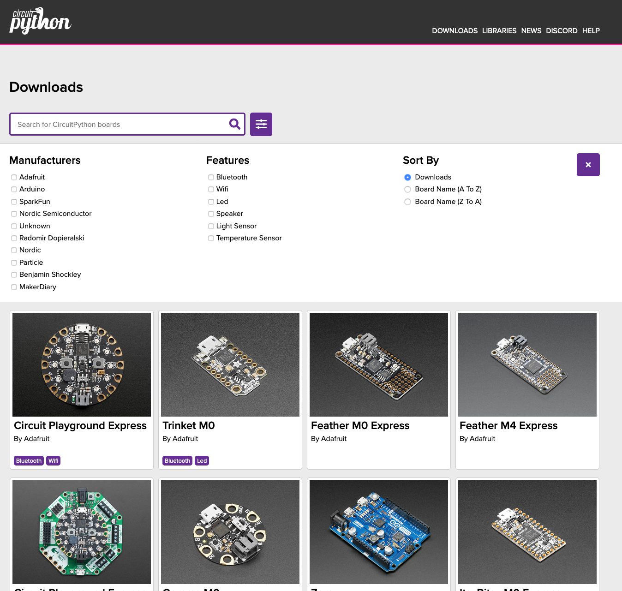Select the Unknown manufacturer checkbox
622x591 pixels.
tap(14, 226)
